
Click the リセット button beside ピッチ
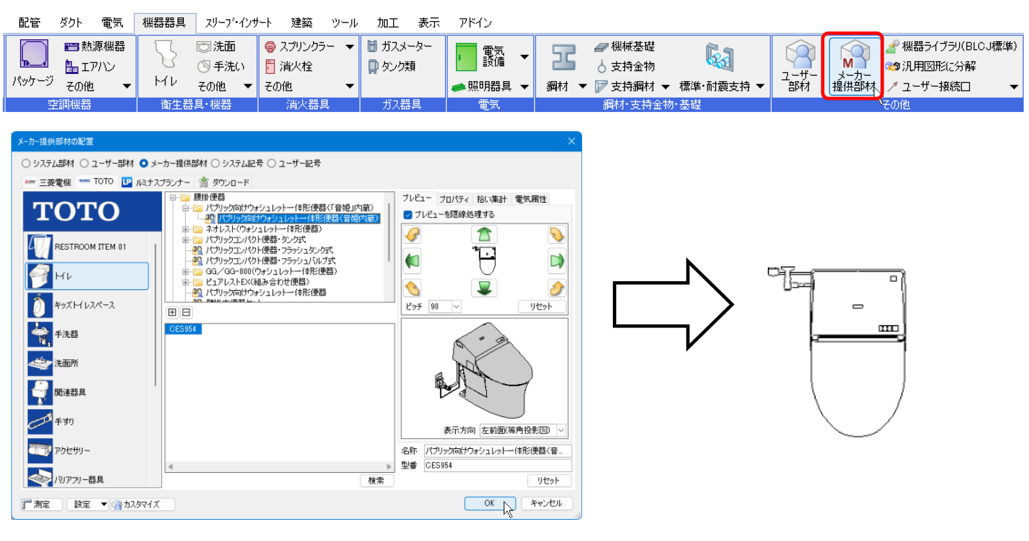pos(541,307)
